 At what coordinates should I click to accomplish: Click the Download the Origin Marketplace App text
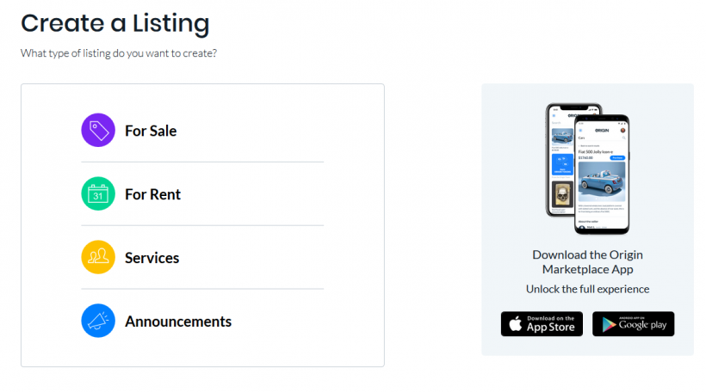coord(587,262)
